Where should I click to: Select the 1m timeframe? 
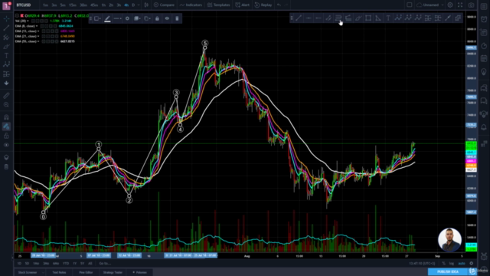click(46, 5)
